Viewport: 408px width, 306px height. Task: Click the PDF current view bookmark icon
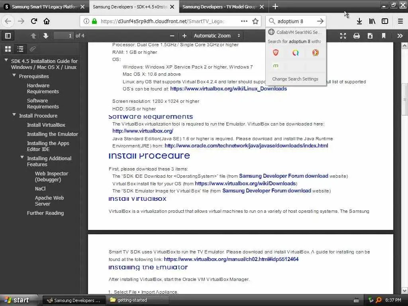coord(384,35)
